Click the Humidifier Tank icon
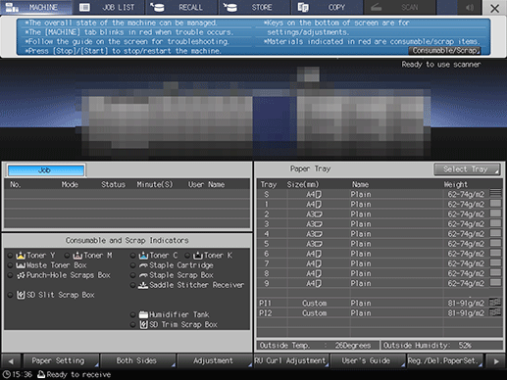The image size is (507, 380). click(143, 314)
